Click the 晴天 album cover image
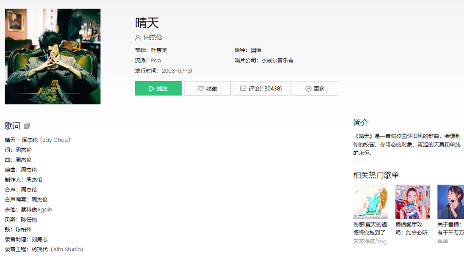This screenshot has height=257, width=464. coord(52,56)
